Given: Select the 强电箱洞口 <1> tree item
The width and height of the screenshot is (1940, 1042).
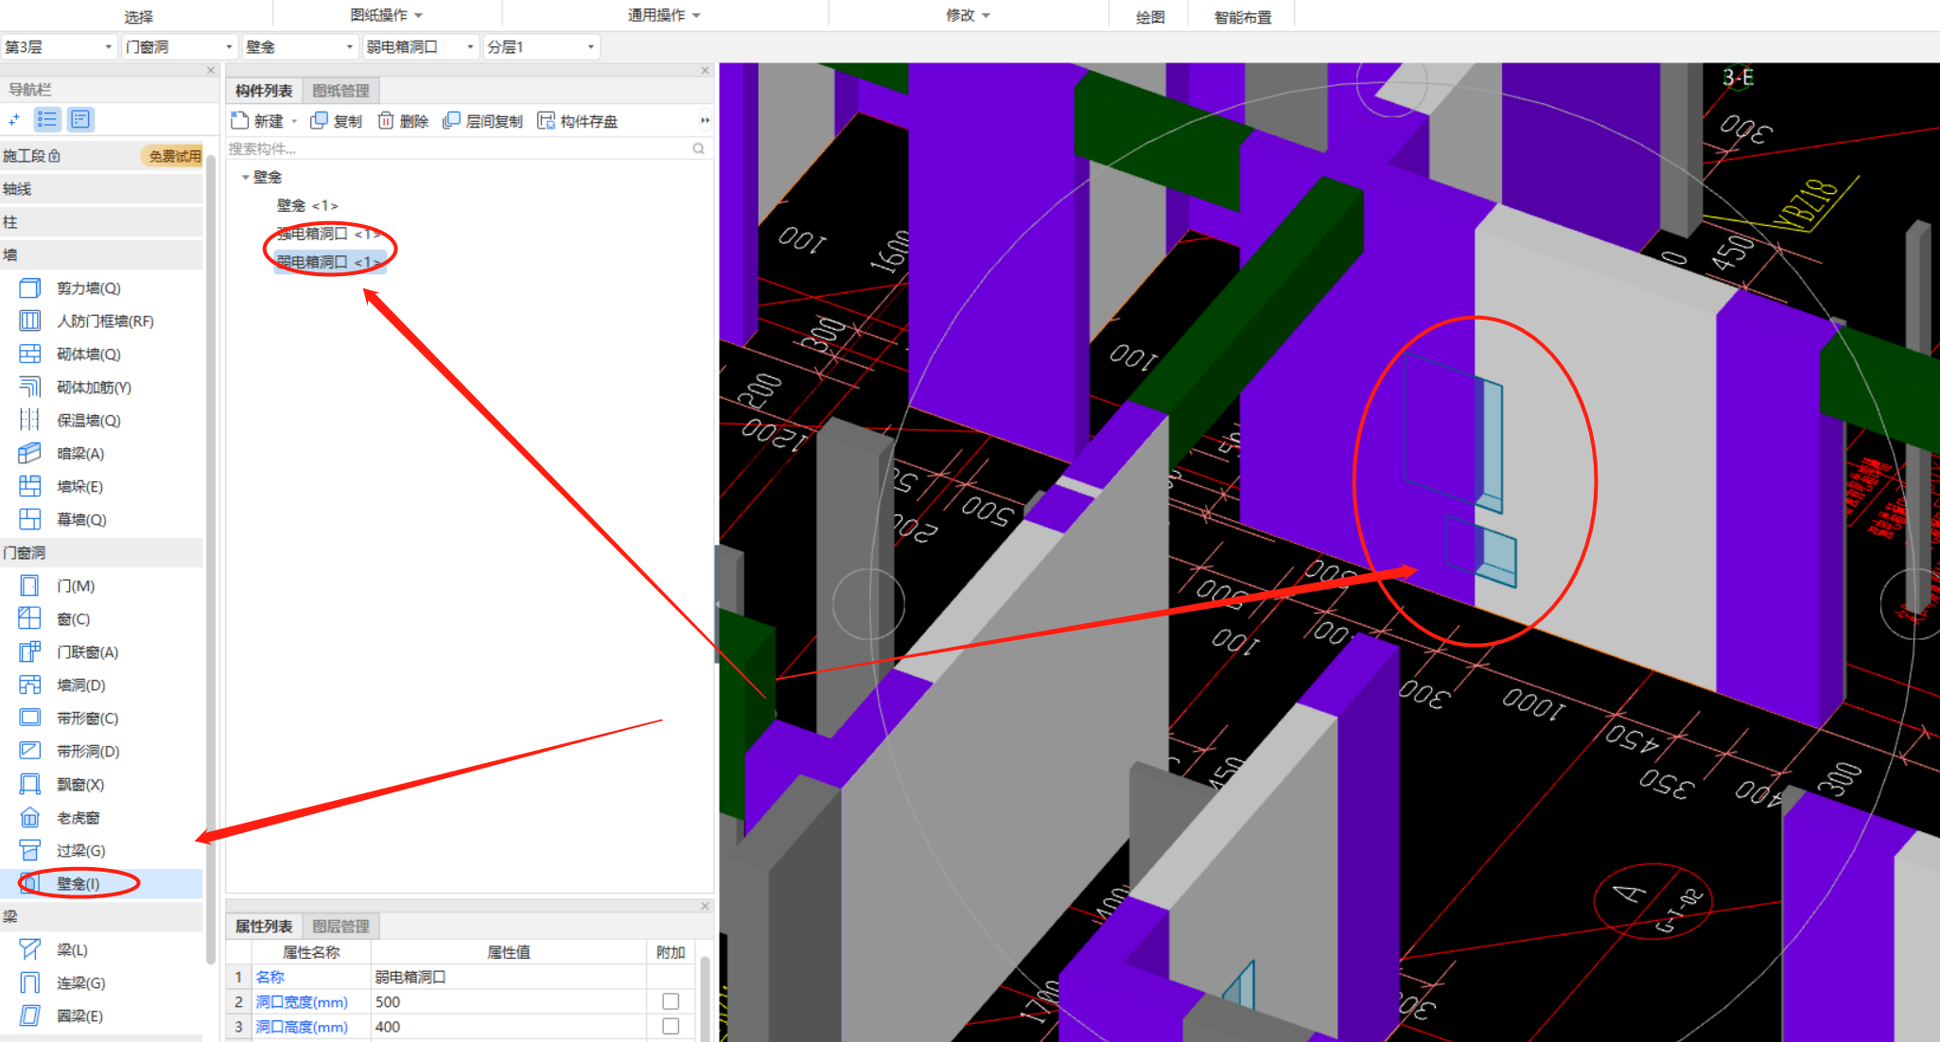Looking at the screenshot, I should pos(328,234).
